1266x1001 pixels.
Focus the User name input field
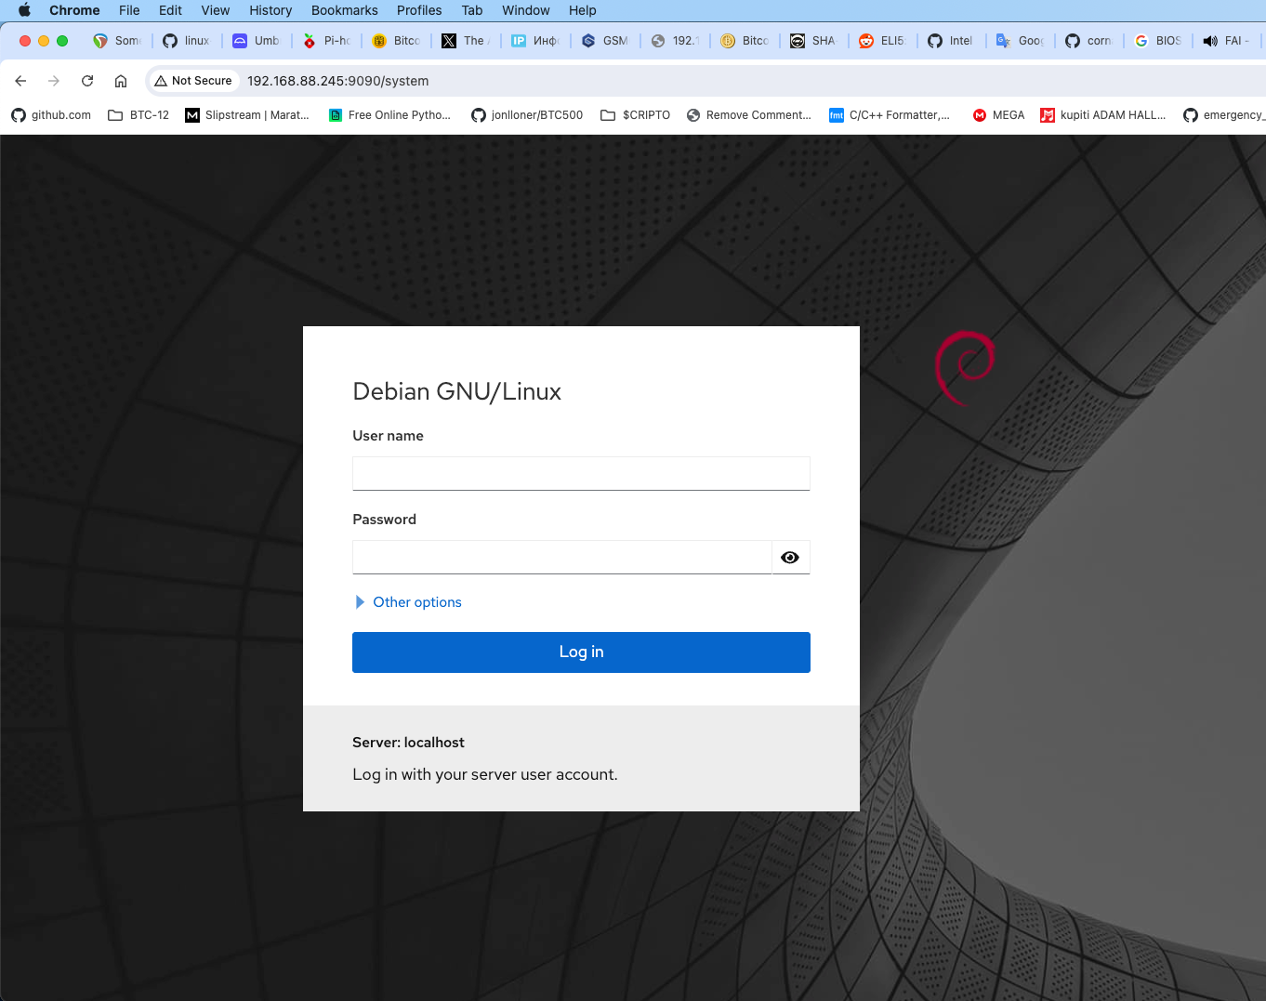[x=581, y=473]
